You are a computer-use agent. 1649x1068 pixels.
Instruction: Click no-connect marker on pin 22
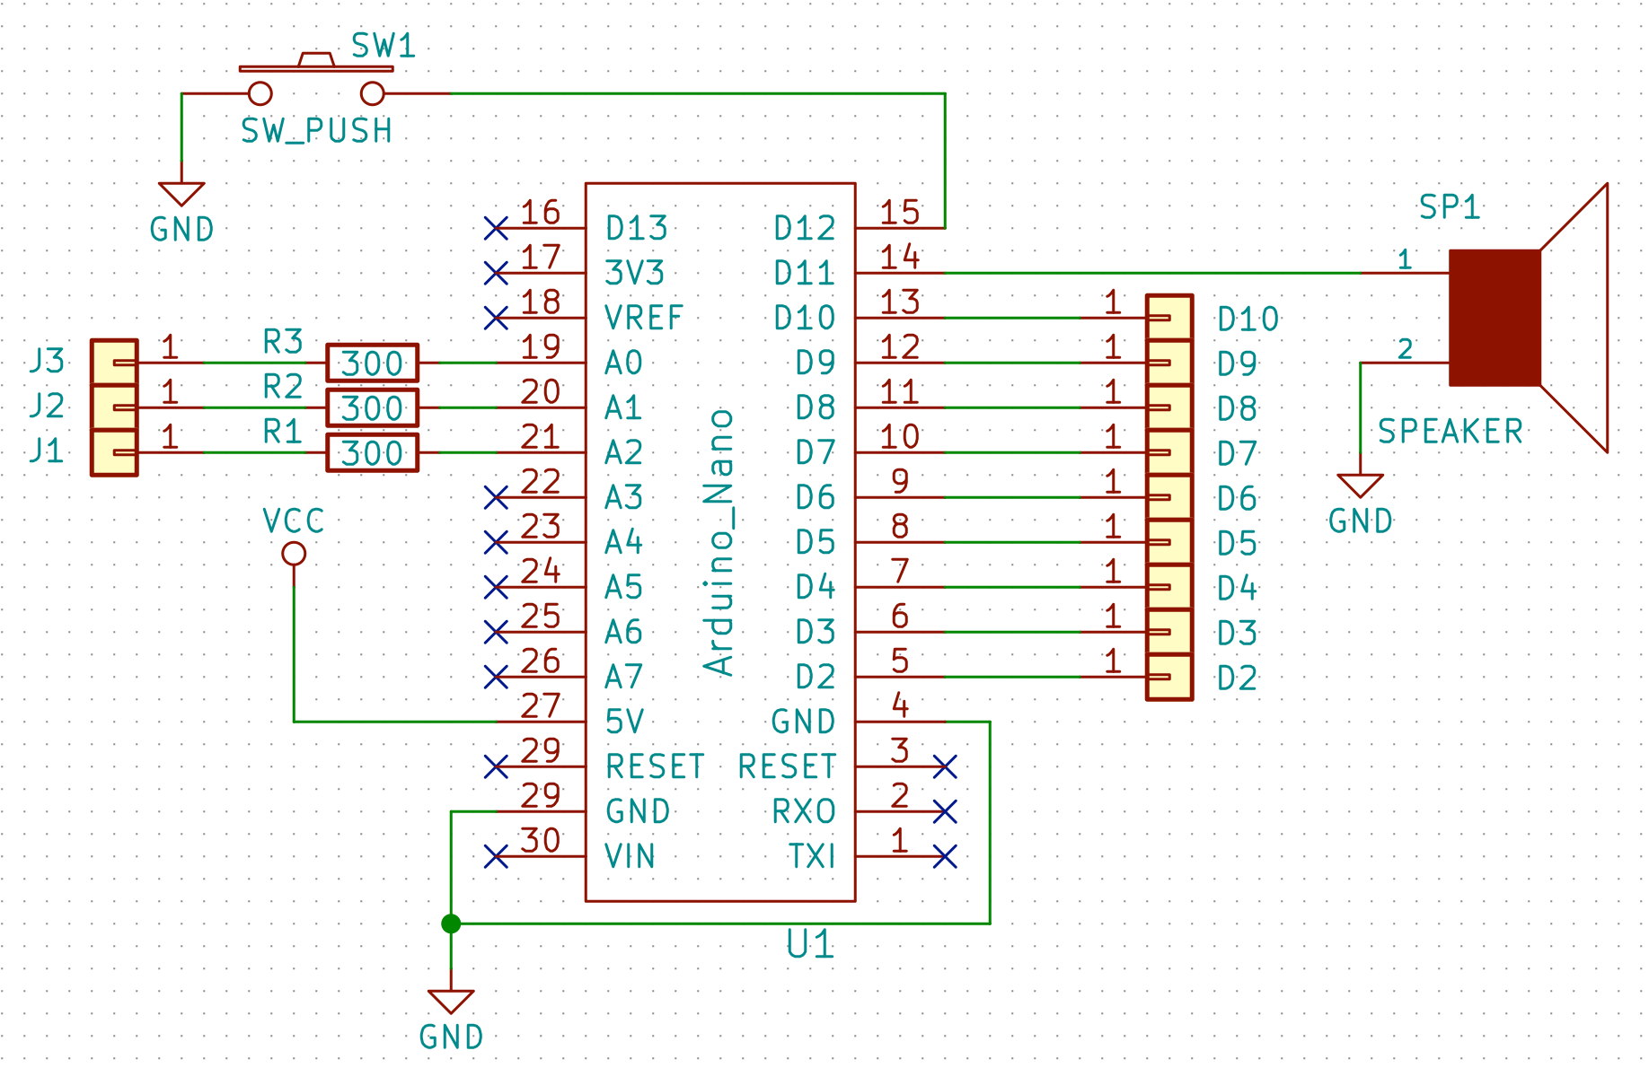click(x=496, y=497)
